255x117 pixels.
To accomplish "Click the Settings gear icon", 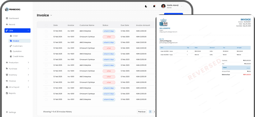I will (x=7, y=112).
